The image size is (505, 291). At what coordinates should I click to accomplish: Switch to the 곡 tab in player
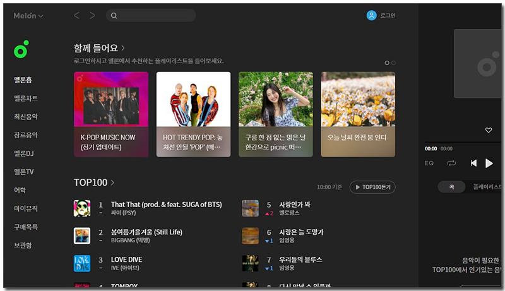451,187
